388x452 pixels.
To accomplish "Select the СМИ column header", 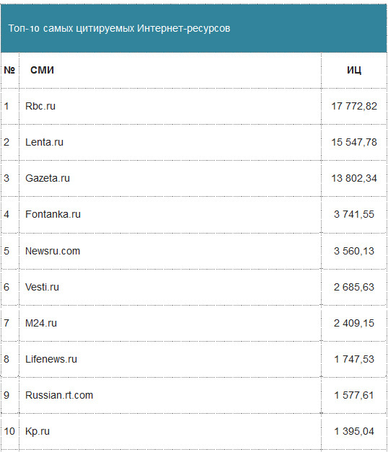I will (42, 70).
